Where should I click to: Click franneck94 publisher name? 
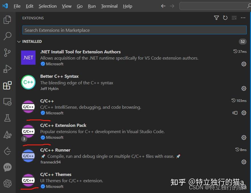pyautogui.click(x=51, y=162)
